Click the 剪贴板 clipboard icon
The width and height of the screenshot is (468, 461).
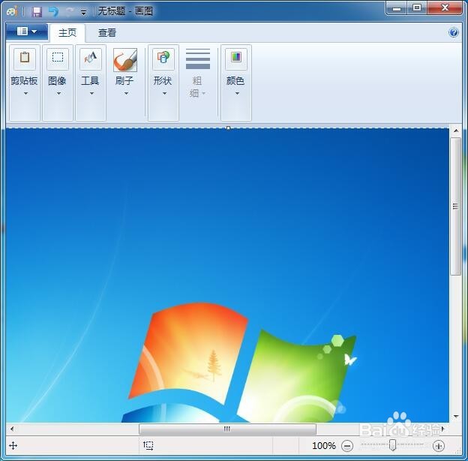point(25,58)
